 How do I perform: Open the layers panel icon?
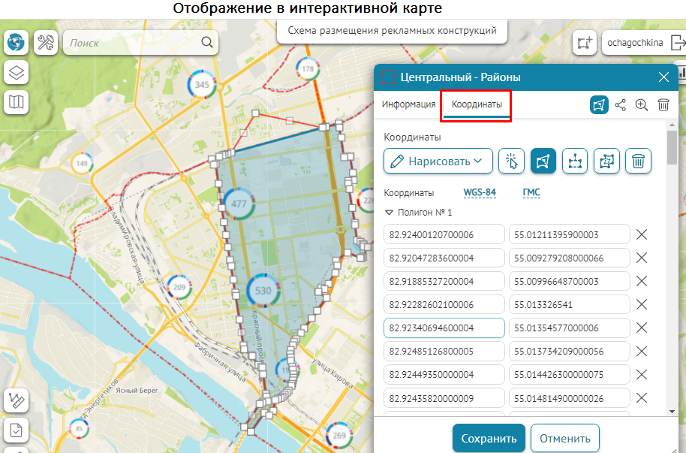[16, 72]
